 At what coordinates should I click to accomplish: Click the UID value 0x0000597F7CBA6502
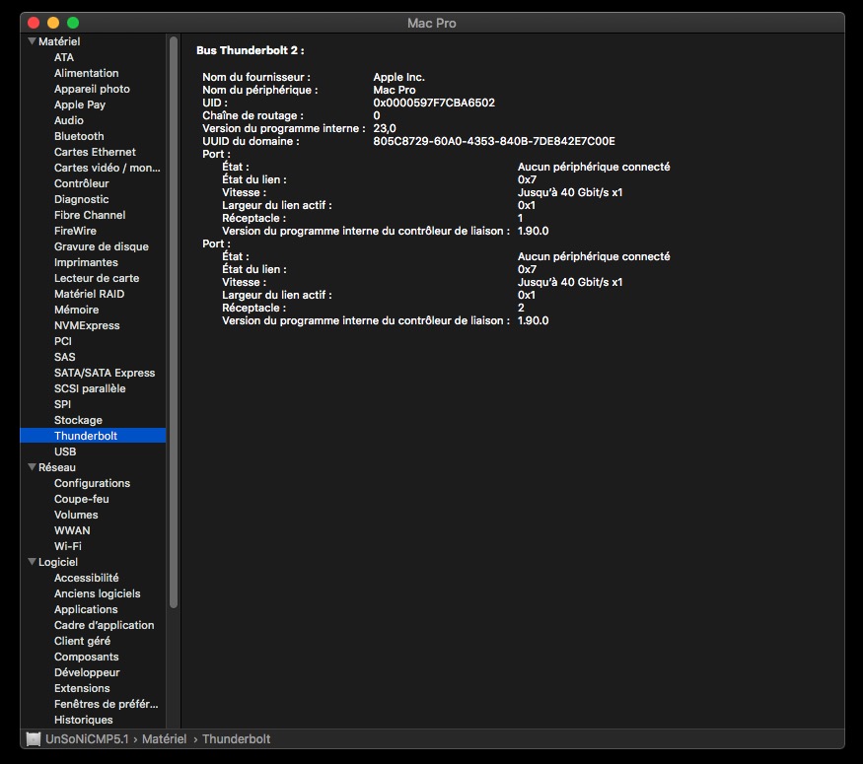click(434, 103)
